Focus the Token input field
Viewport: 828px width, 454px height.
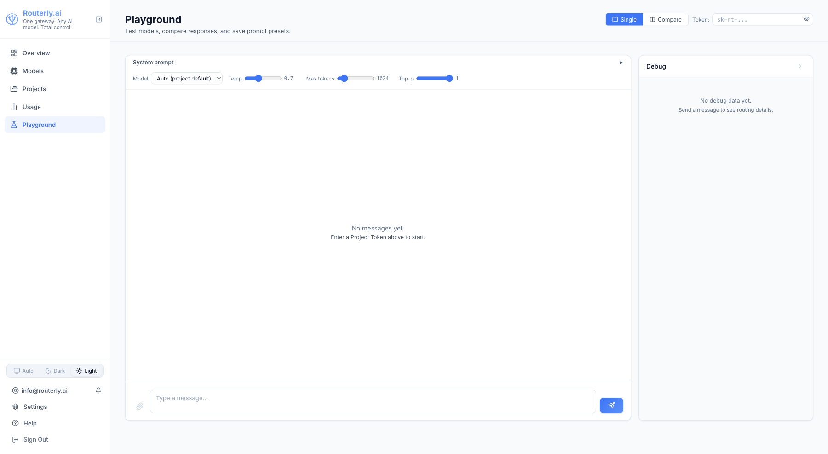coord(763,19)
